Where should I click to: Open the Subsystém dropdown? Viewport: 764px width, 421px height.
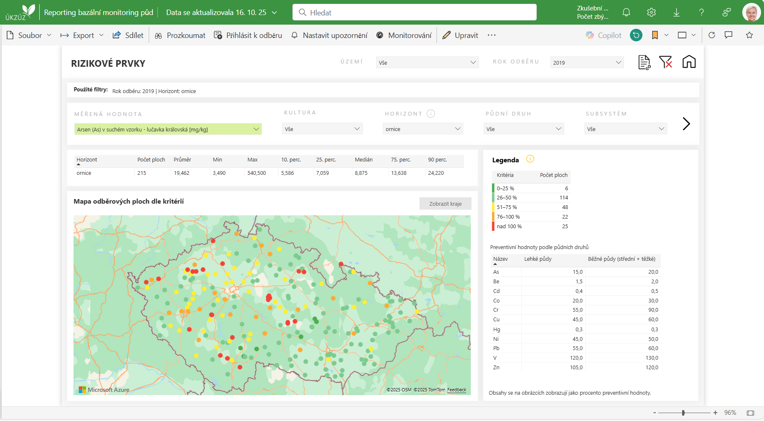[x=625, y=129]
